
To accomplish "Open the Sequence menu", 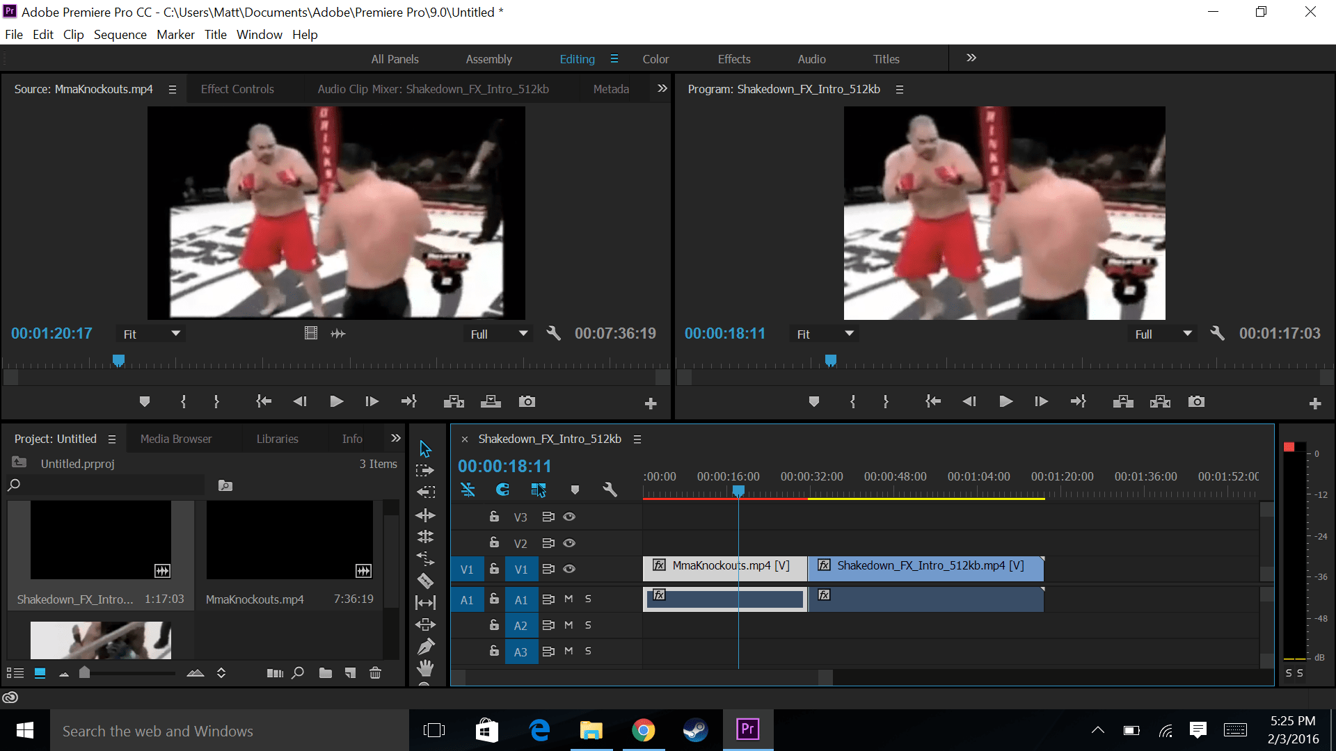I will pos(120,35).
